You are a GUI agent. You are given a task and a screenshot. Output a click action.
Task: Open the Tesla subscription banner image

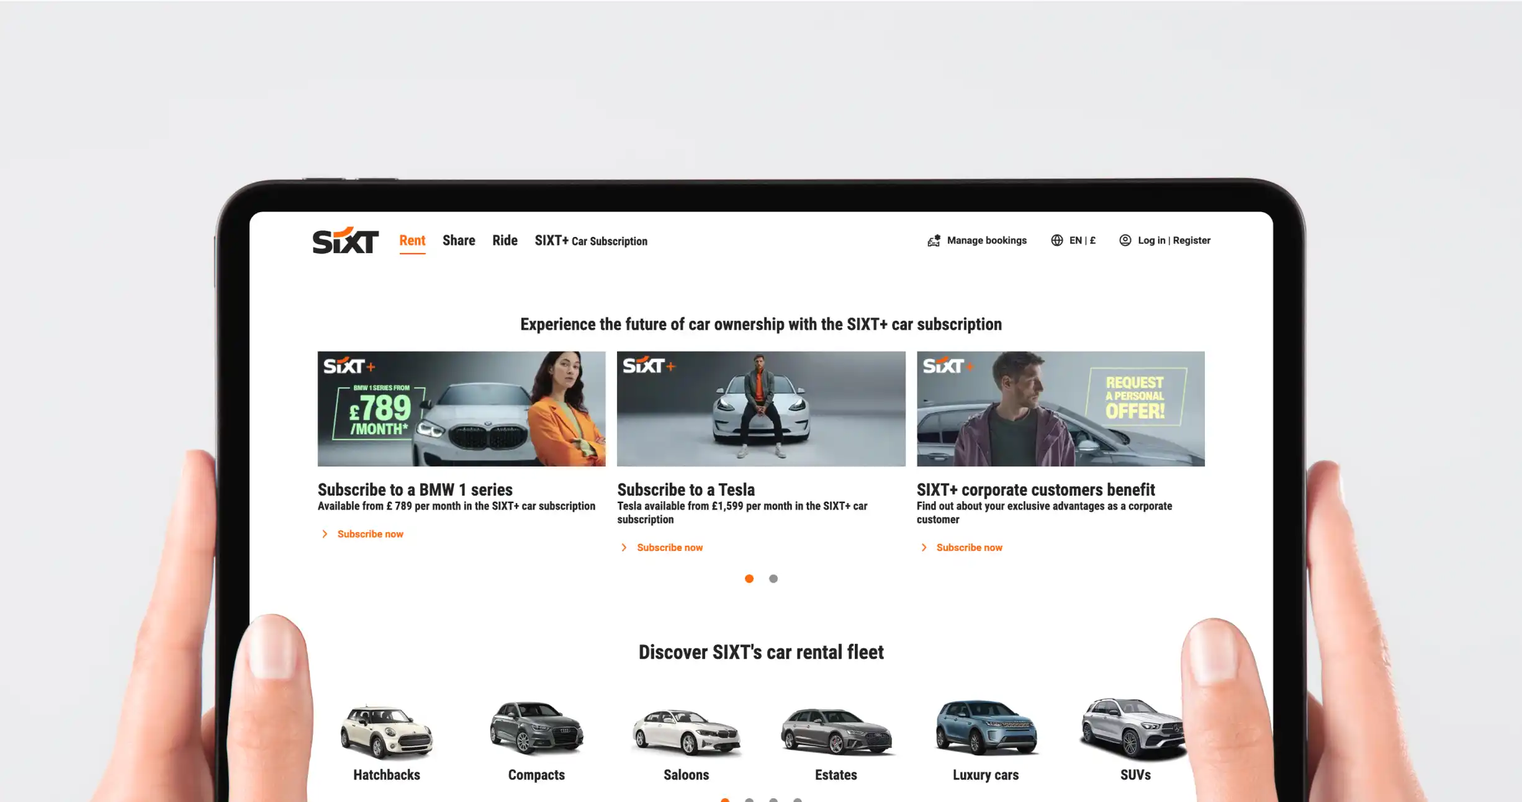coord(761,409)
